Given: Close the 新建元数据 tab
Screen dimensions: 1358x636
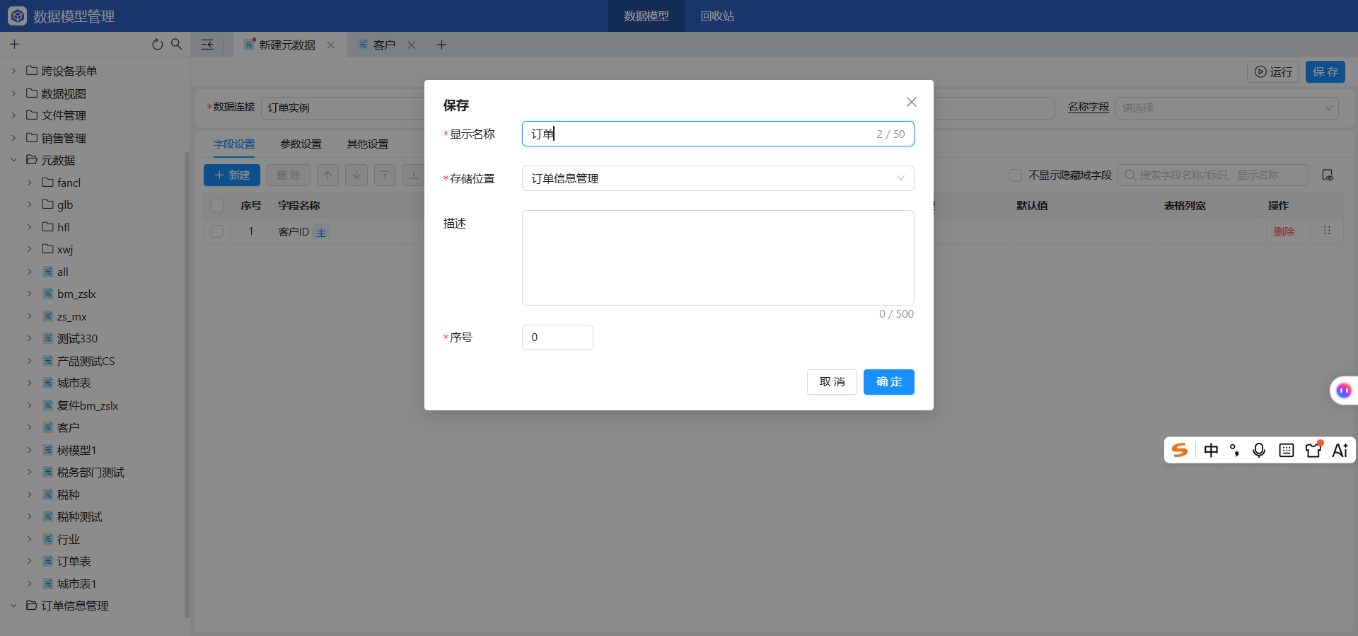Looking at the screenshot, I should pyautogui.click(x=331, y=45).
